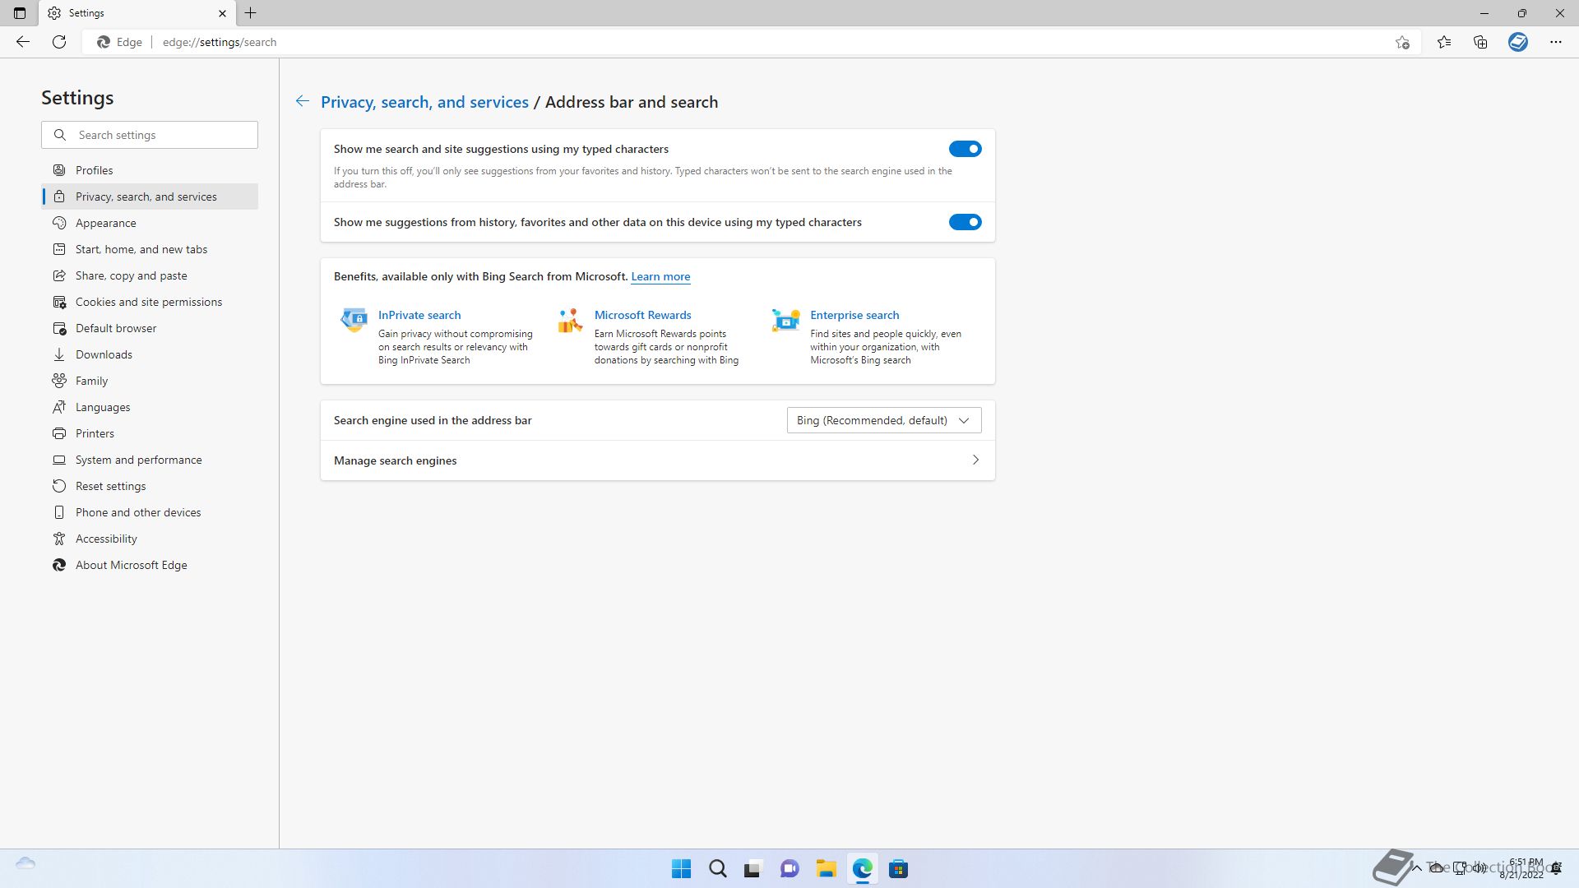Click the Search settings field
This screenshot has height=888, width=1579.
pos(150,135)
